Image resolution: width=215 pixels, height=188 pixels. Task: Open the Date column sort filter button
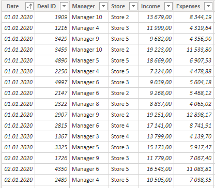point(29,6)
